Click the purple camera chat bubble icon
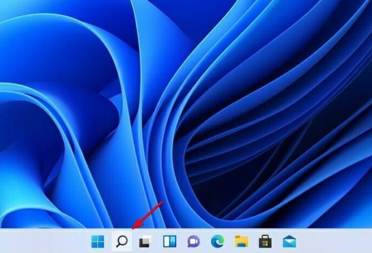372x253 pixels. 193,241
